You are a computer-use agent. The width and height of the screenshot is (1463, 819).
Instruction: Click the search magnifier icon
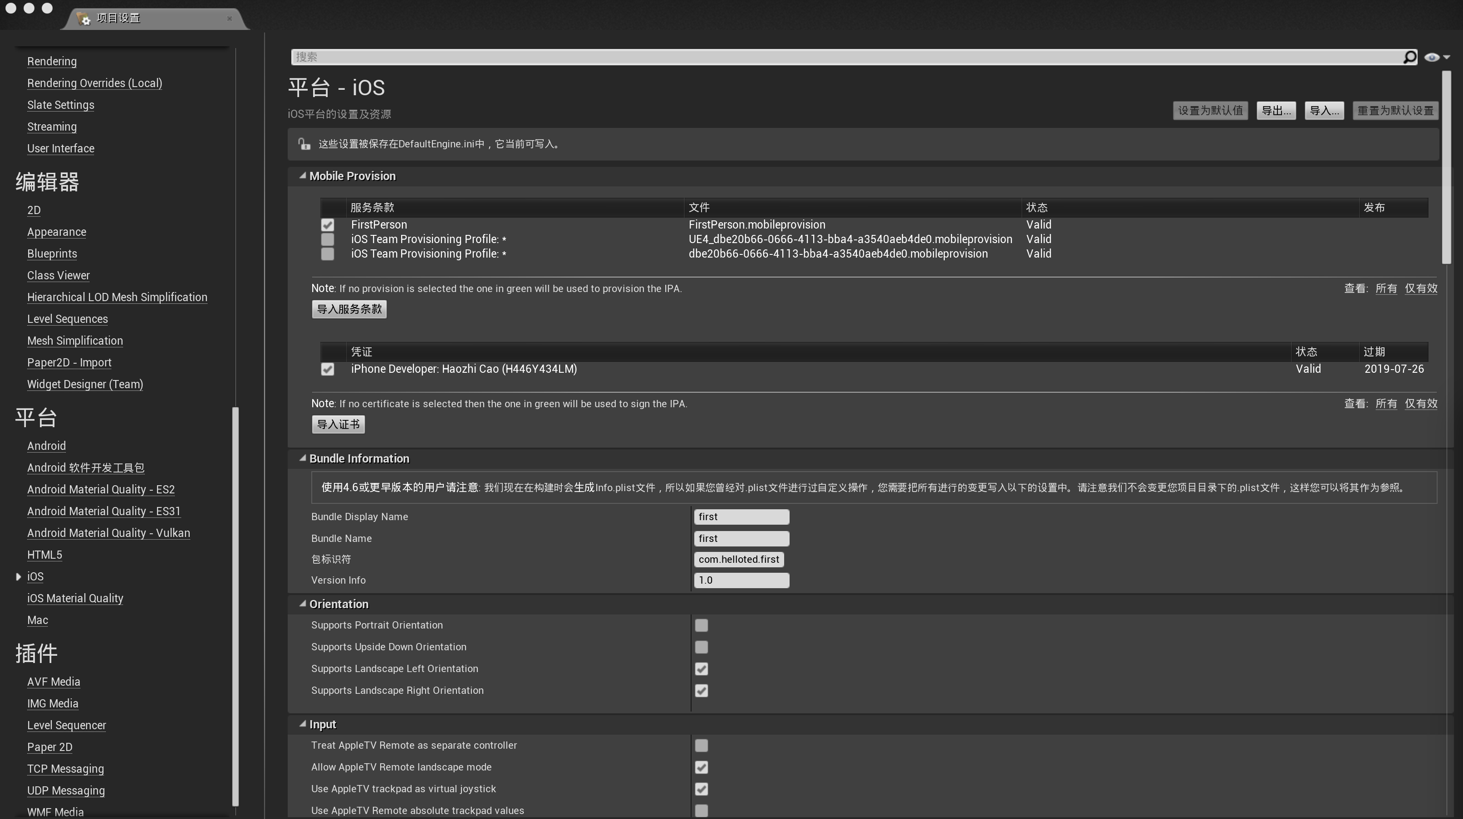(x=1409, y=57)
